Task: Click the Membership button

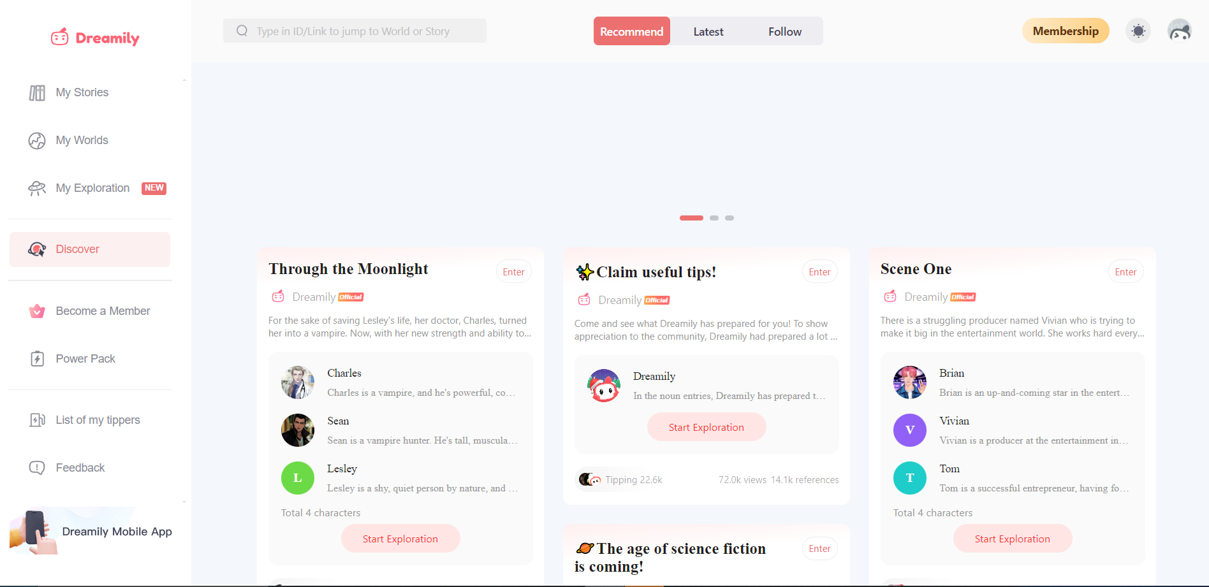Action: click(1066, 31)
